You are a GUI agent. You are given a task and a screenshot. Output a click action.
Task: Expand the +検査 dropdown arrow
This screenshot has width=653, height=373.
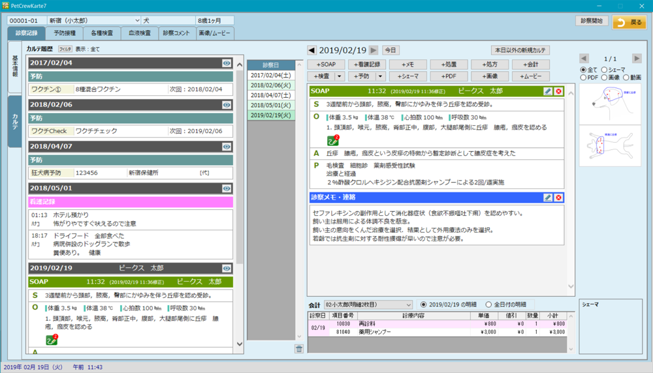tap(339, 76)
